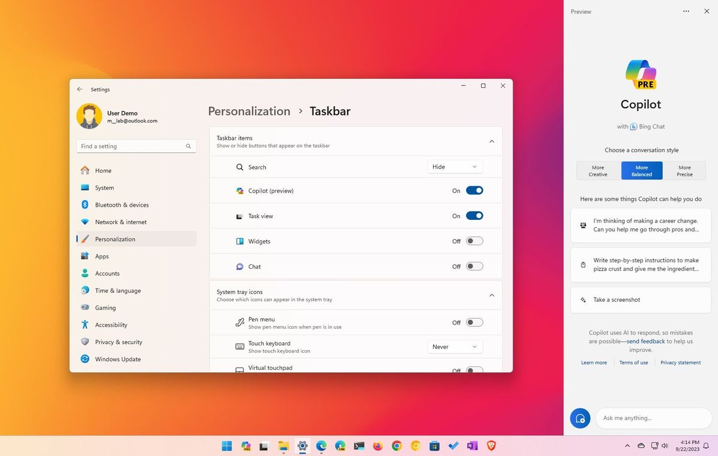Viewport: 718px width, 456px height.
Task: Open Time & language settings
Action: 136,290
